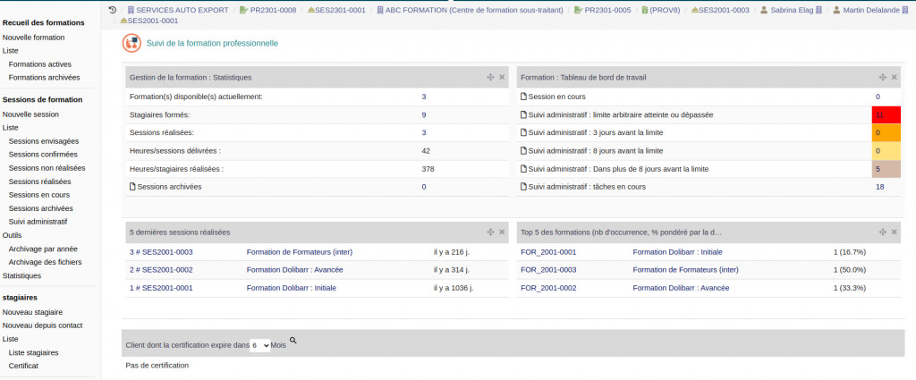Click the red overdue limit count cell
This screenshot has height=380, width=916.
(879, 115)
